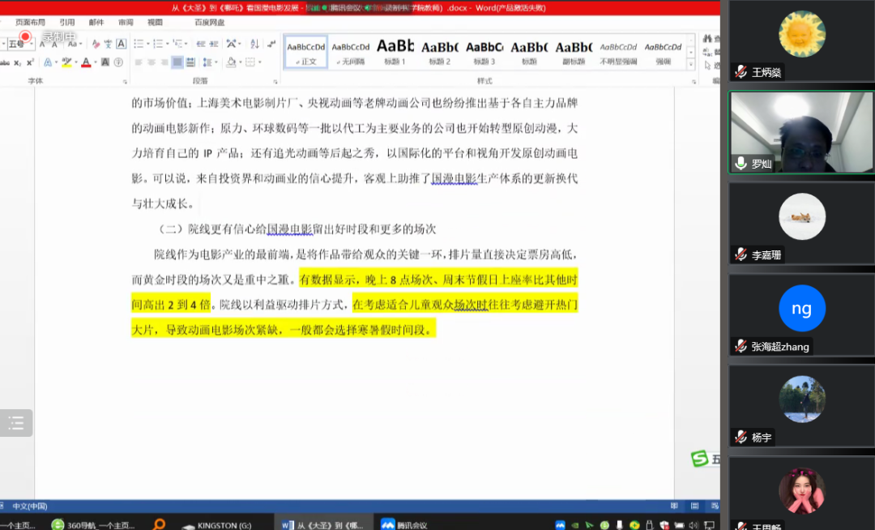This screenshot has height=530, width=875.
Task: Expand the font size dropdown
Action: coord(32,44)
